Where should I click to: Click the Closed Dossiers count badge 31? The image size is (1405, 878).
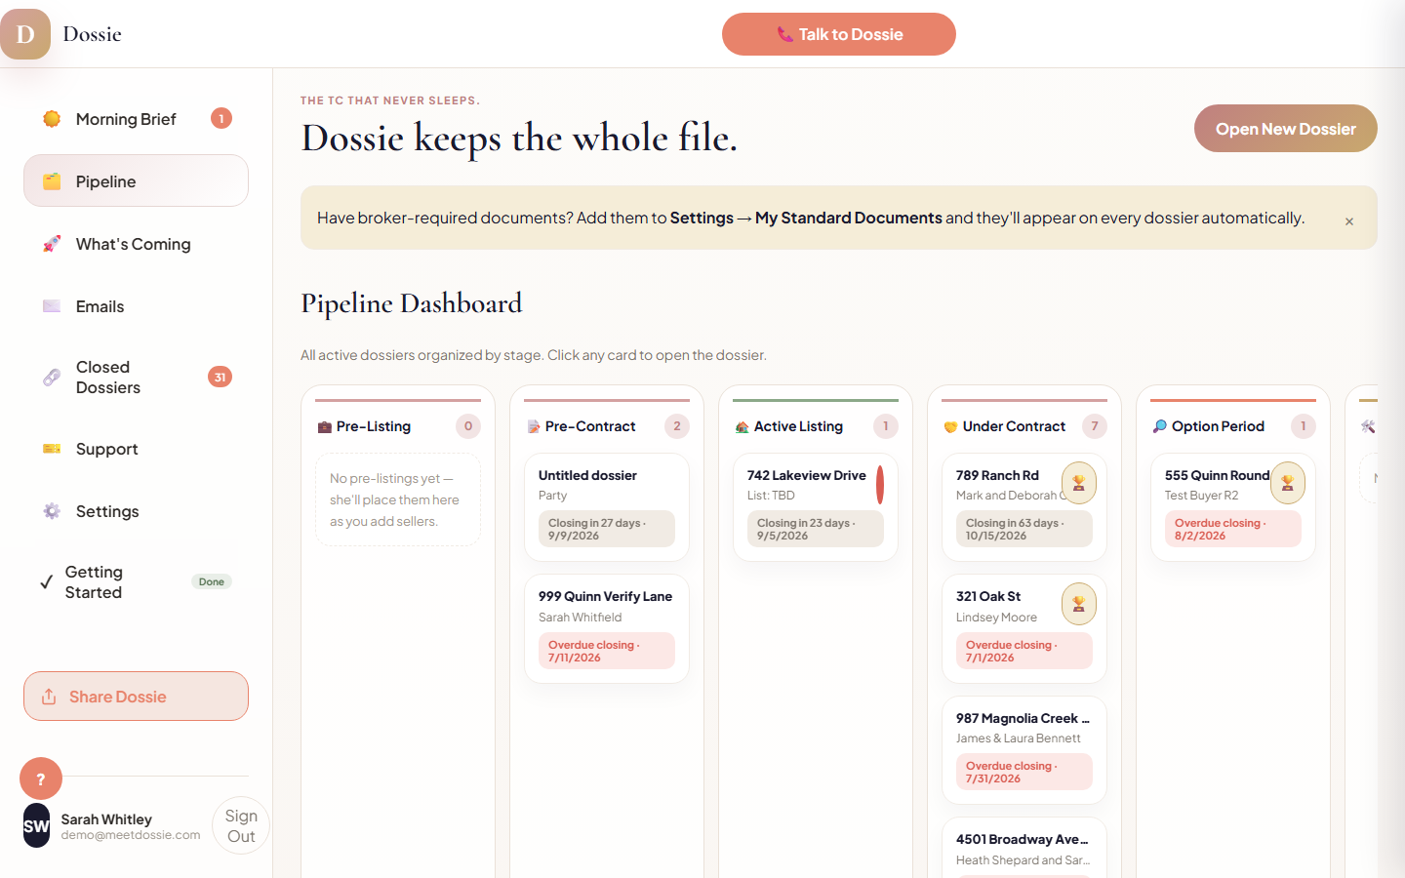tap(221, 377)
